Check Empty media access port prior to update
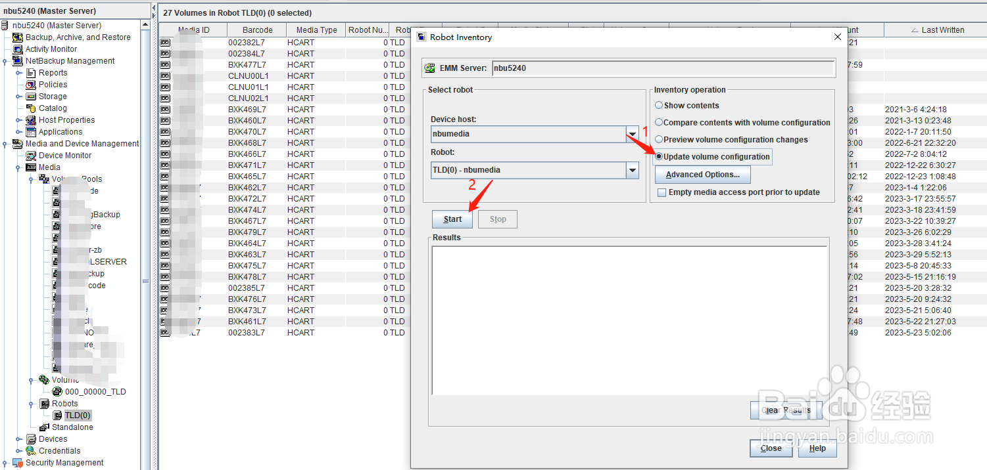987x470 pixels. point(662,192)
